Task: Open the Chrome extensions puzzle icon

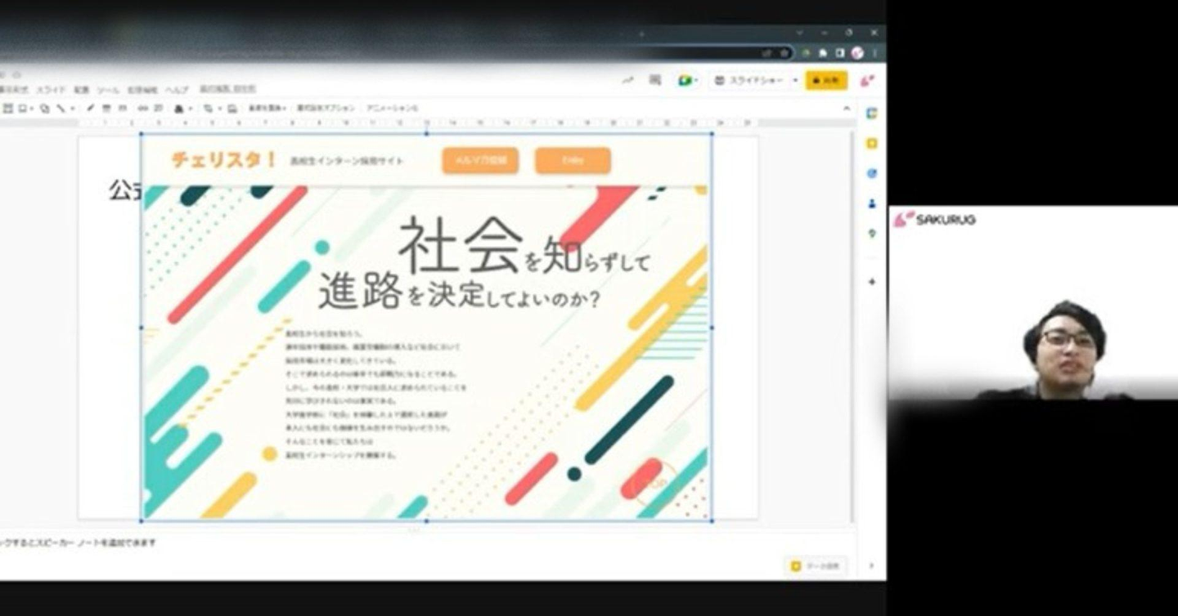Action: click(x=823, y=52)
